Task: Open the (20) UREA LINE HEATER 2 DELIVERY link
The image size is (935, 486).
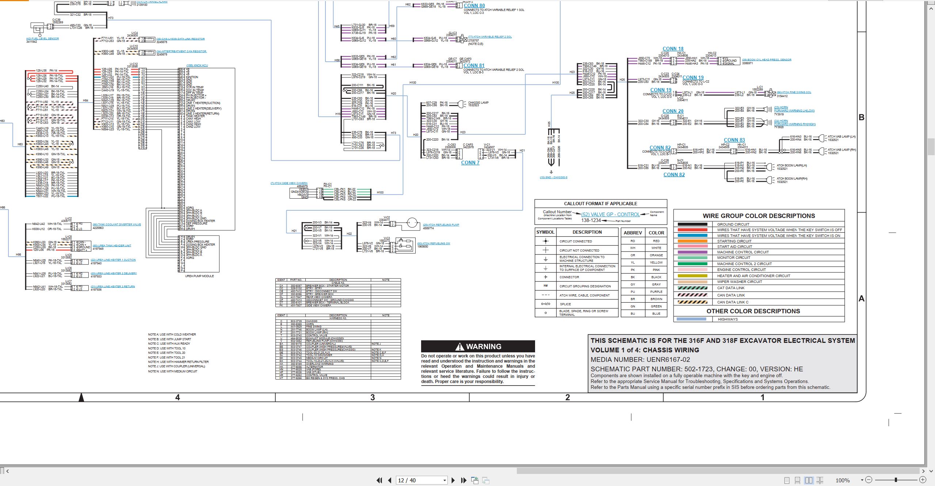Action: click(x=114, y=273)
